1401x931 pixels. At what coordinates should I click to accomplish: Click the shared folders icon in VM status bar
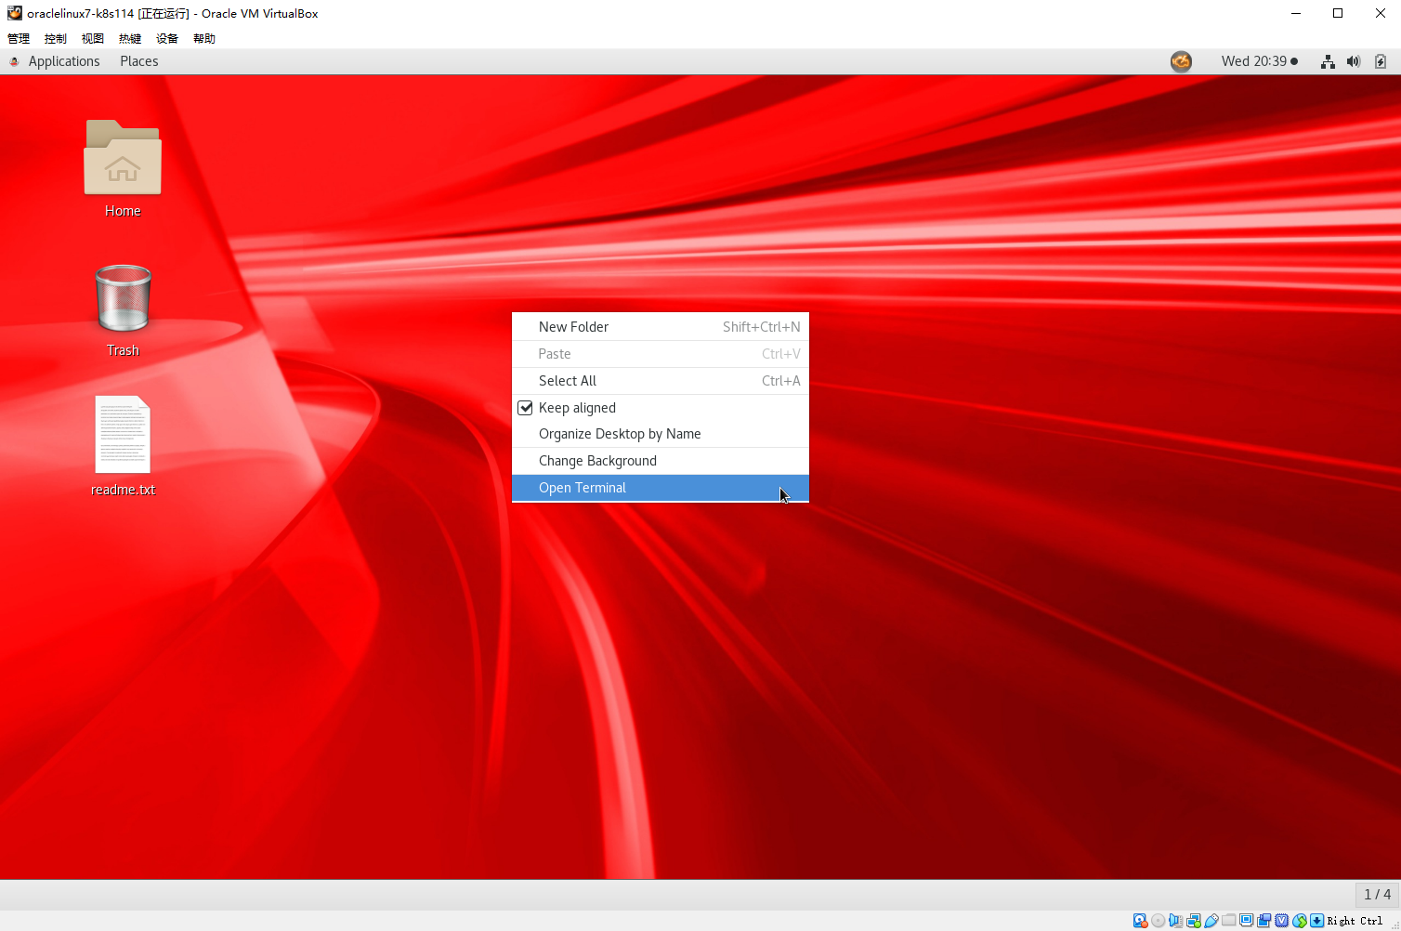(1229, 920)
